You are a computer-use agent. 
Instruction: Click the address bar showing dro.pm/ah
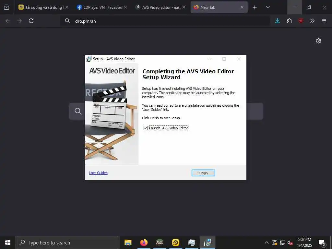coord(165,21)
